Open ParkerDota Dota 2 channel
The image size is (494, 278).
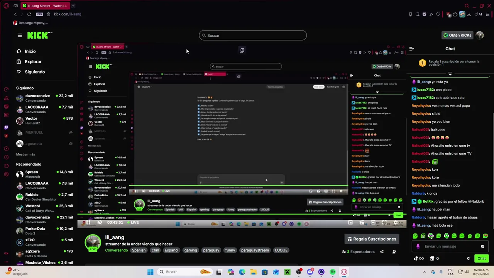(x=44, y=231)
